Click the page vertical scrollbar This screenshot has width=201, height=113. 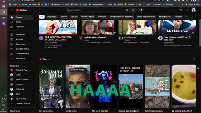tap(200, 33)
